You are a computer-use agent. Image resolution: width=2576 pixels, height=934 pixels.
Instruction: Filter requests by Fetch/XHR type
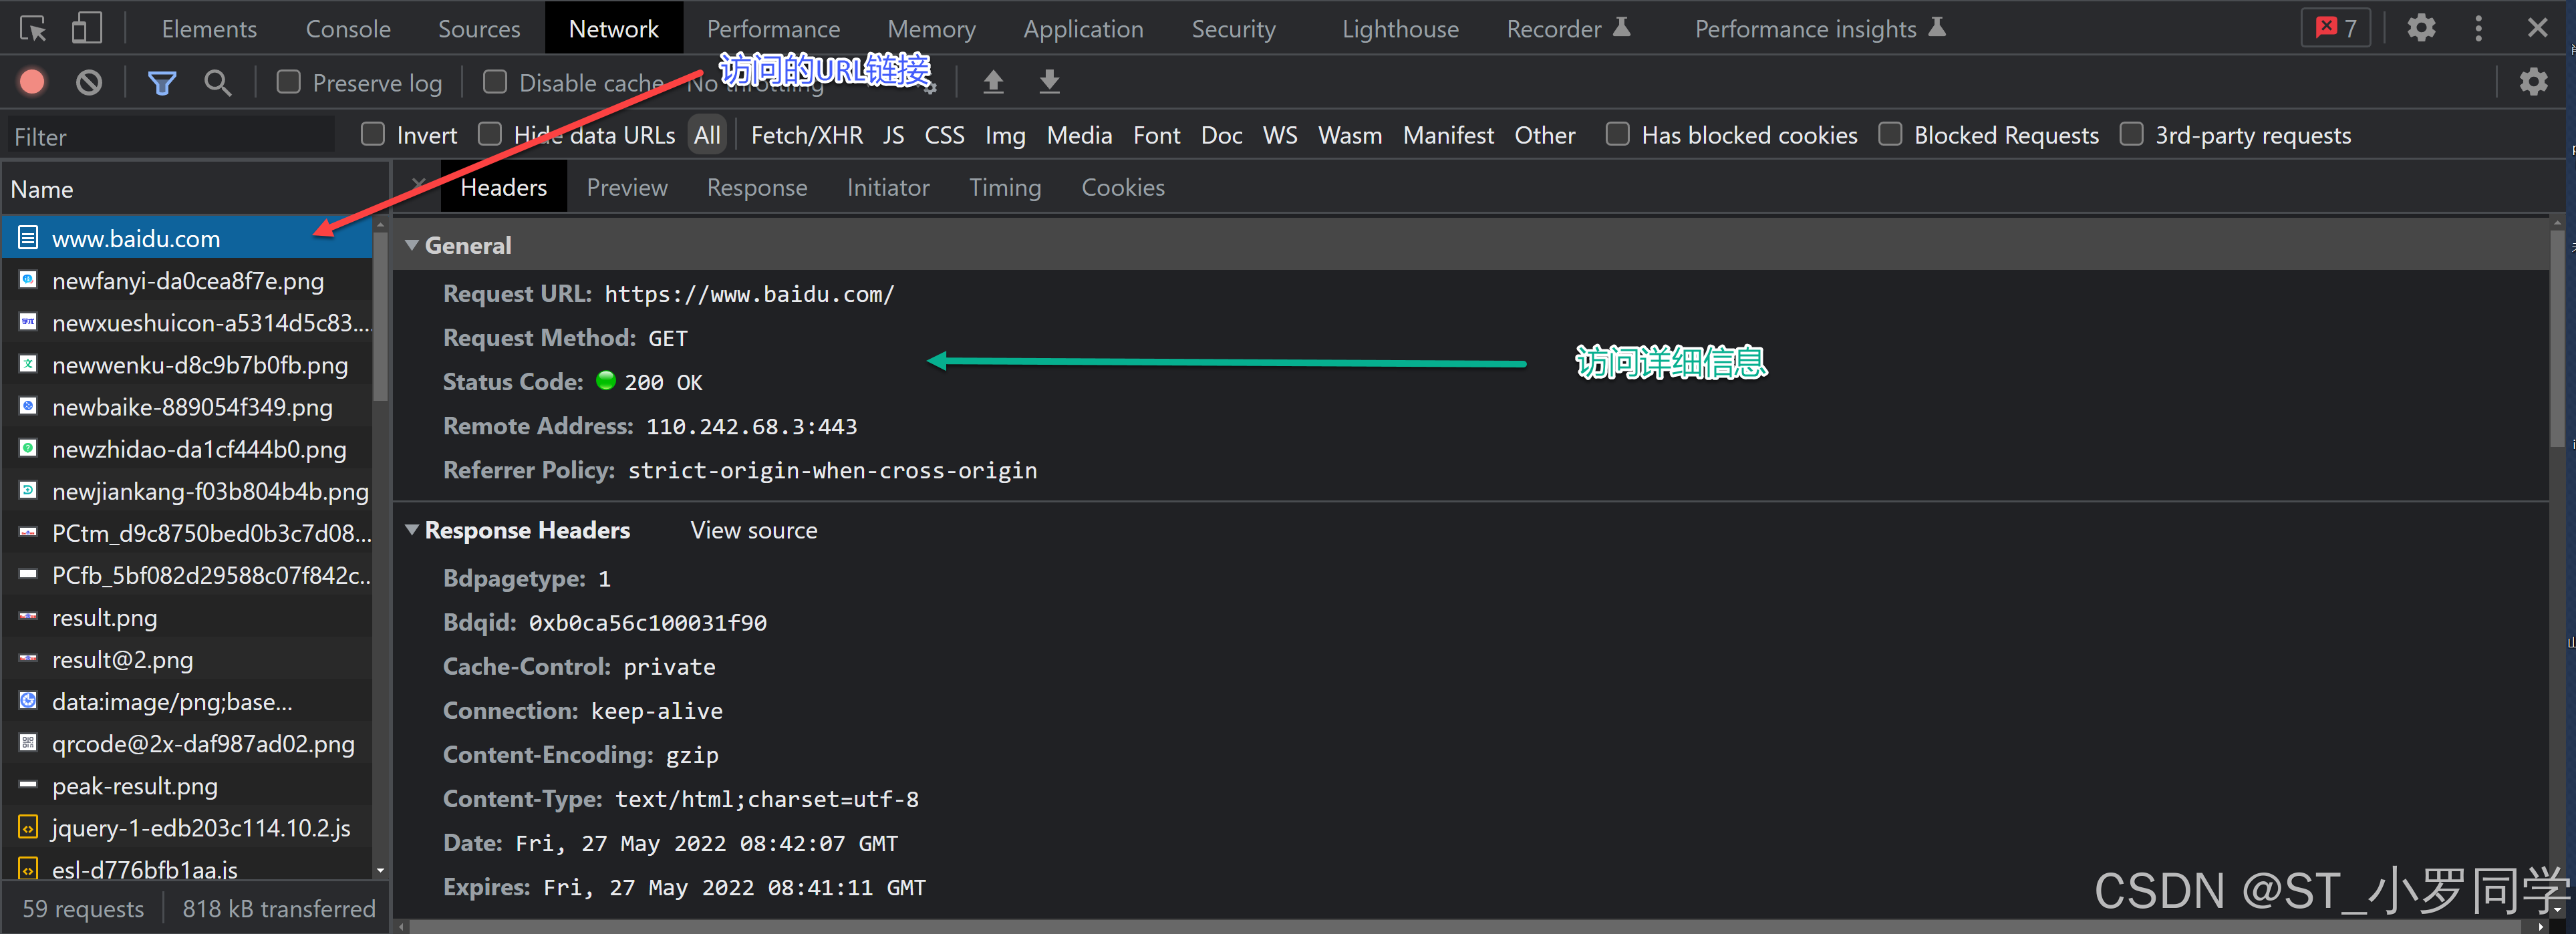click(806, 135)
